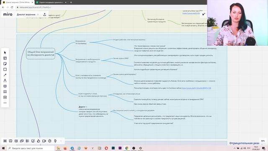The width and height of the screenshot is (268, 151).
Task: Open Opera browser from the taskbar
Action: 106,148
